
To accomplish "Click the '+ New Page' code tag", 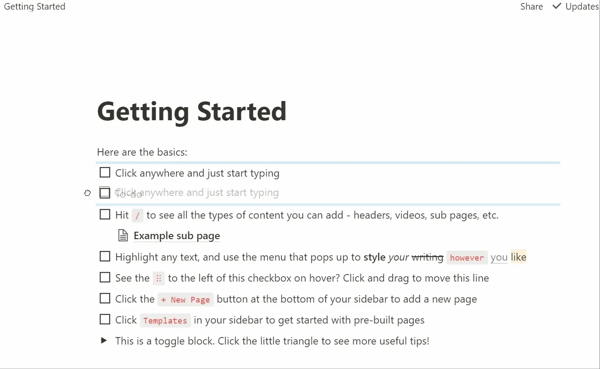I will point(185,299).
